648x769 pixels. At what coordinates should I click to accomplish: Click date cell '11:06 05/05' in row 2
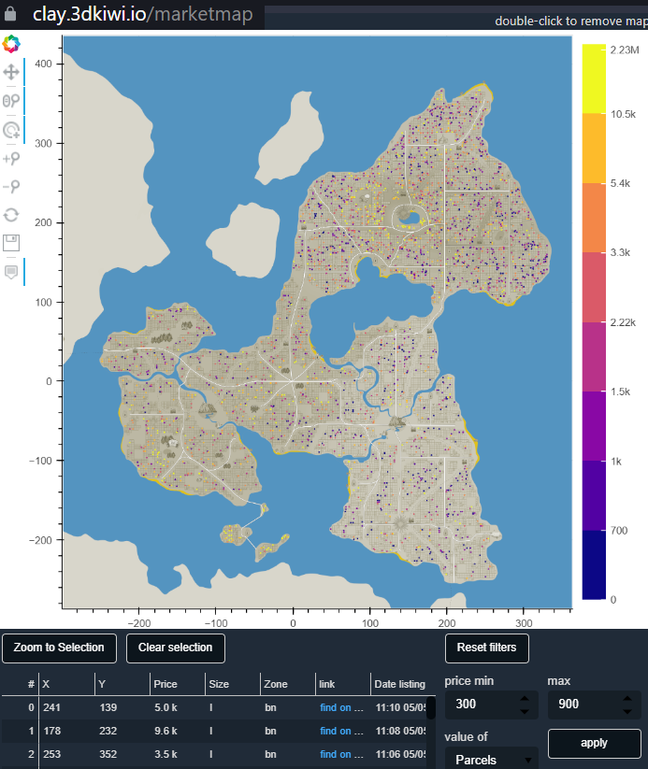tap(399, 754)
